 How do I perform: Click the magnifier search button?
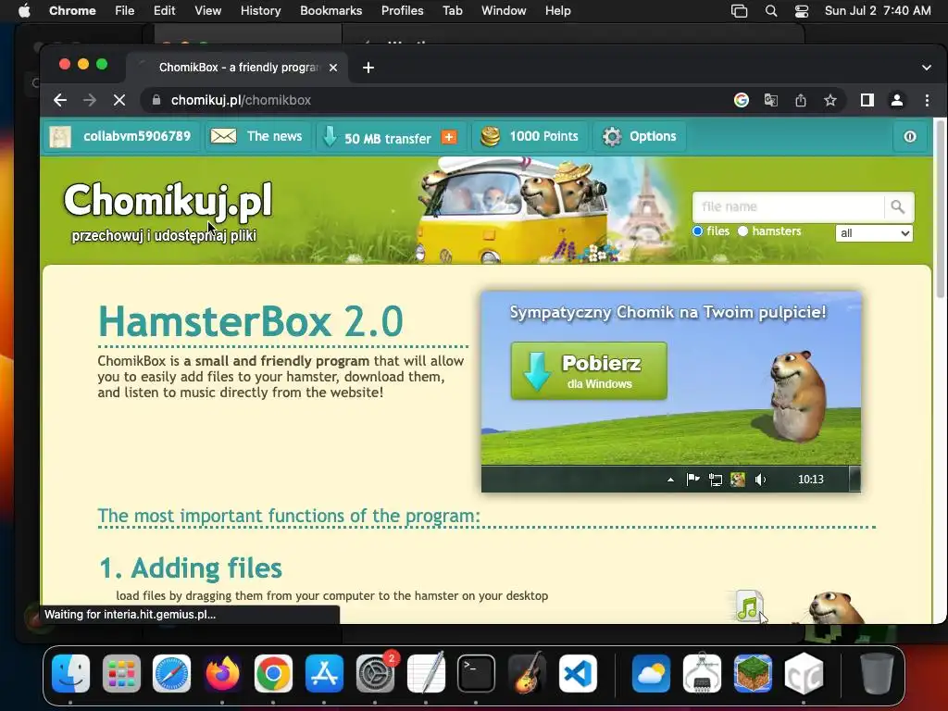(898, 206)
